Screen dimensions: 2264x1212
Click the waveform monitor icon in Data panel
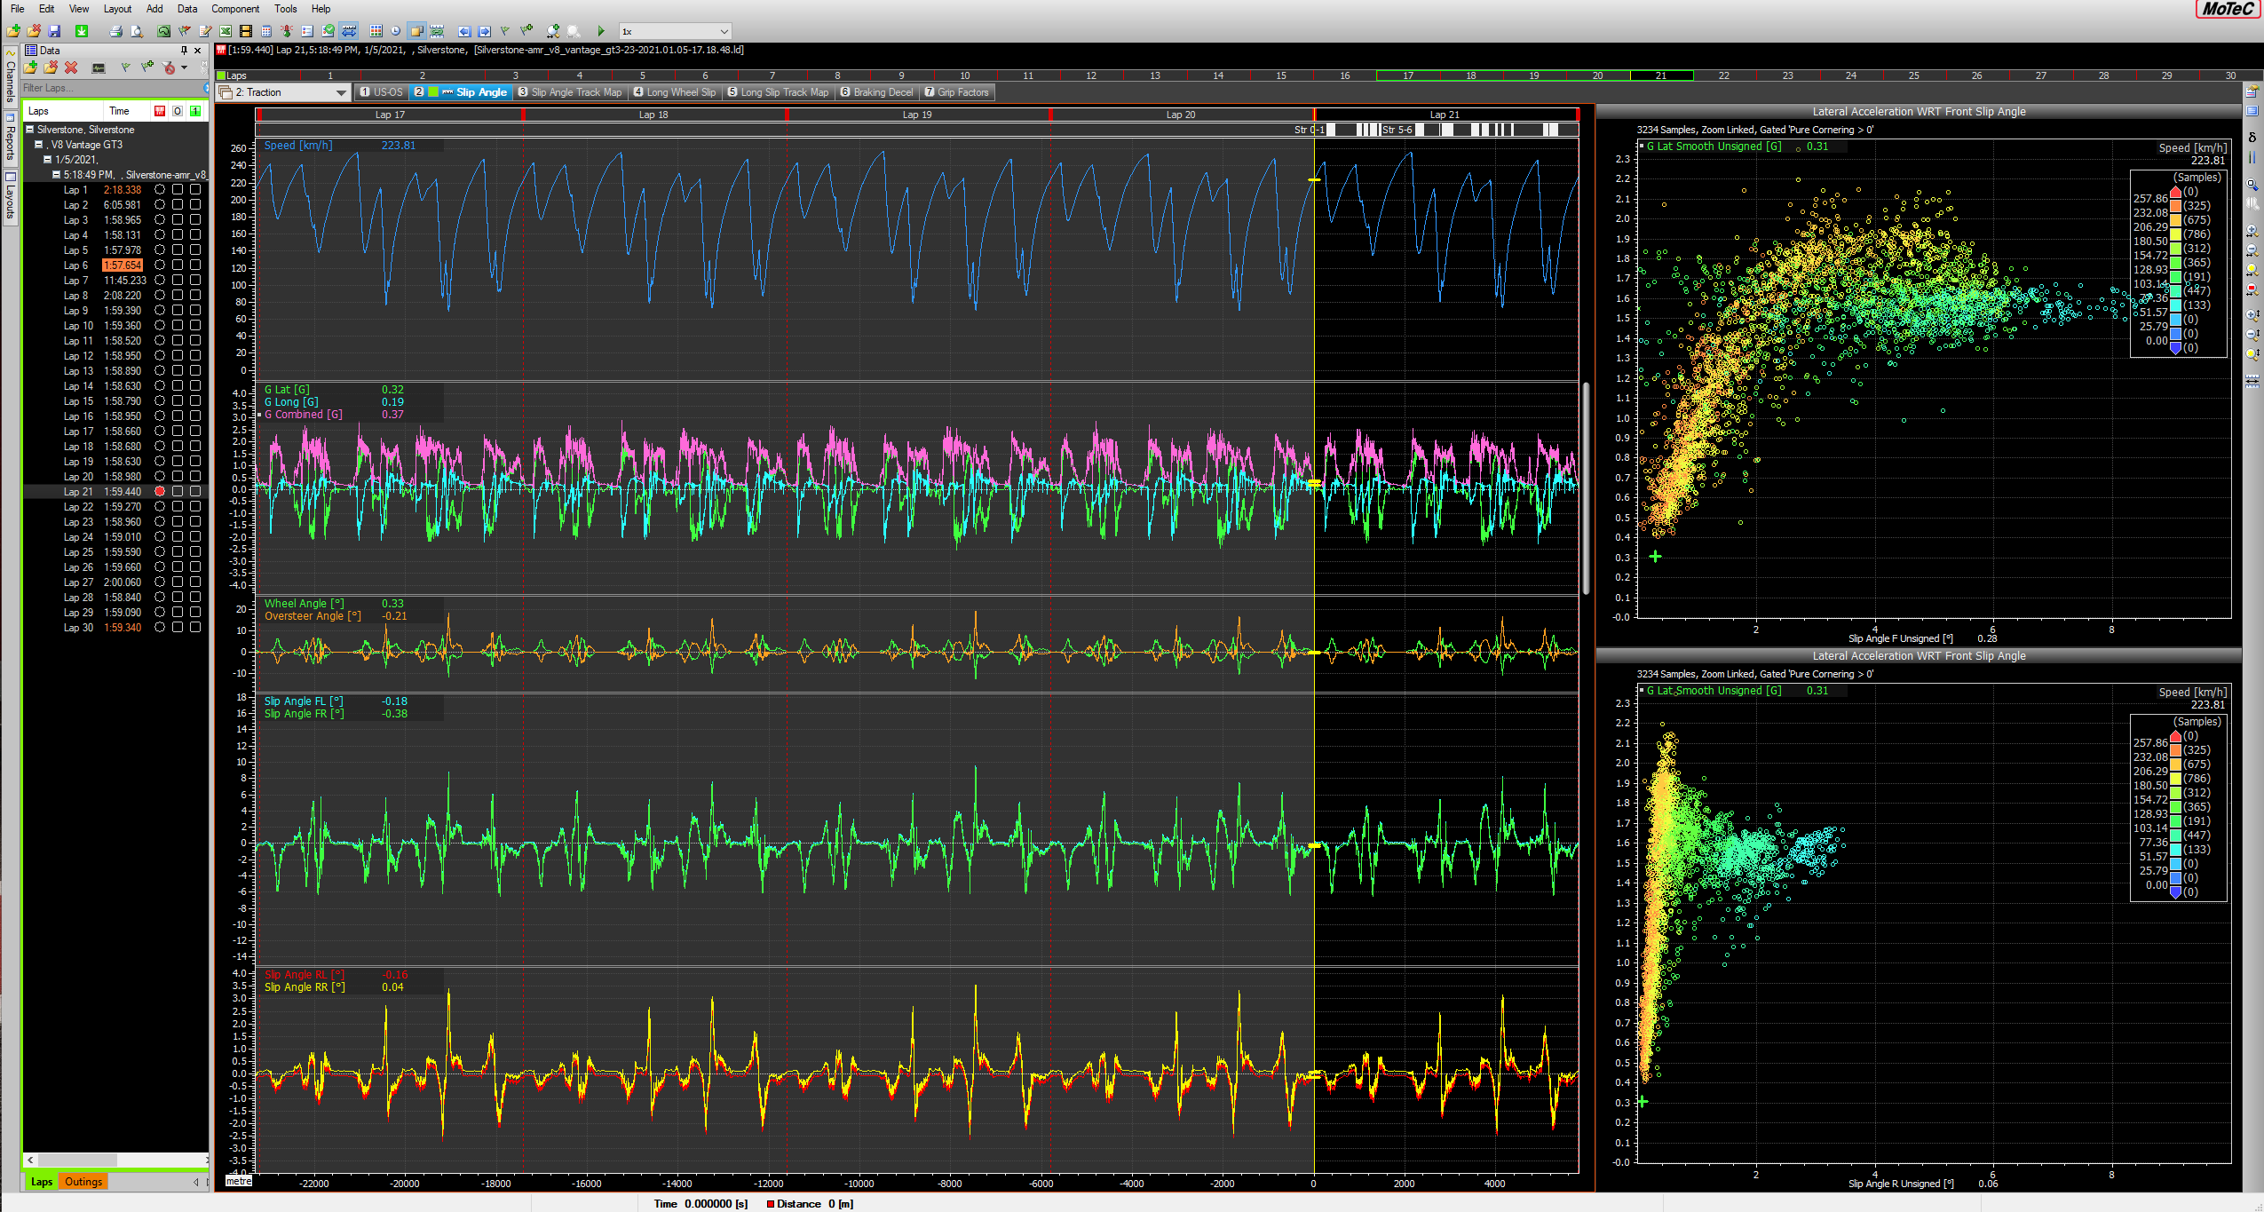click(x=99, y=67)
